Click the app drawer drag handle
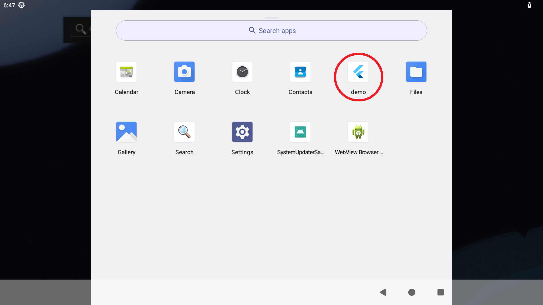This screenshot has height=305, width=543. tap(271, 18)
